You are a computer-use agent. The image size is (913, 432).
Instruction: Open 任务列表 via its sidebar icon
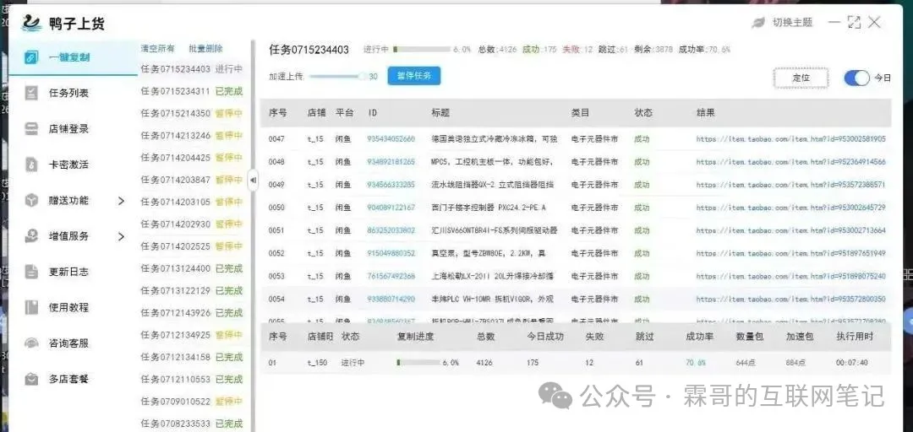(31, 93)
